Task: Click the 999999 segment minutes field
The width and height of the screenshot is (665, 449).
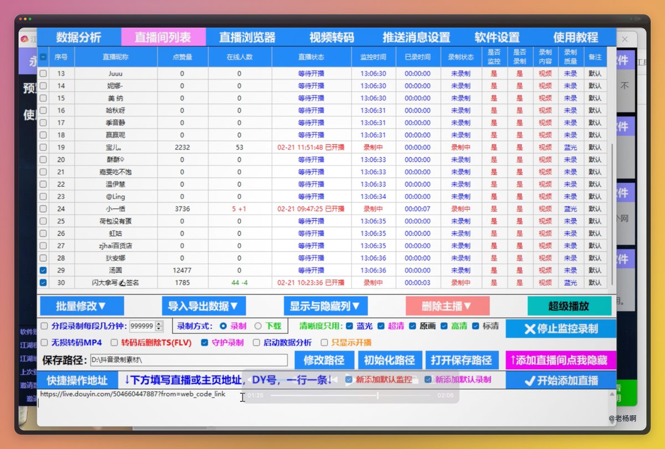Action: point(142,326)
